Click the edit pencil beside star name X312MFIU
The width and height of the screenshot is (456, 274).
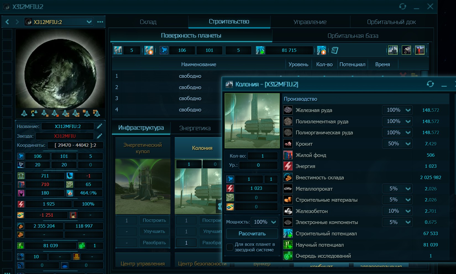pyautogui.click(x=99, y=136)
